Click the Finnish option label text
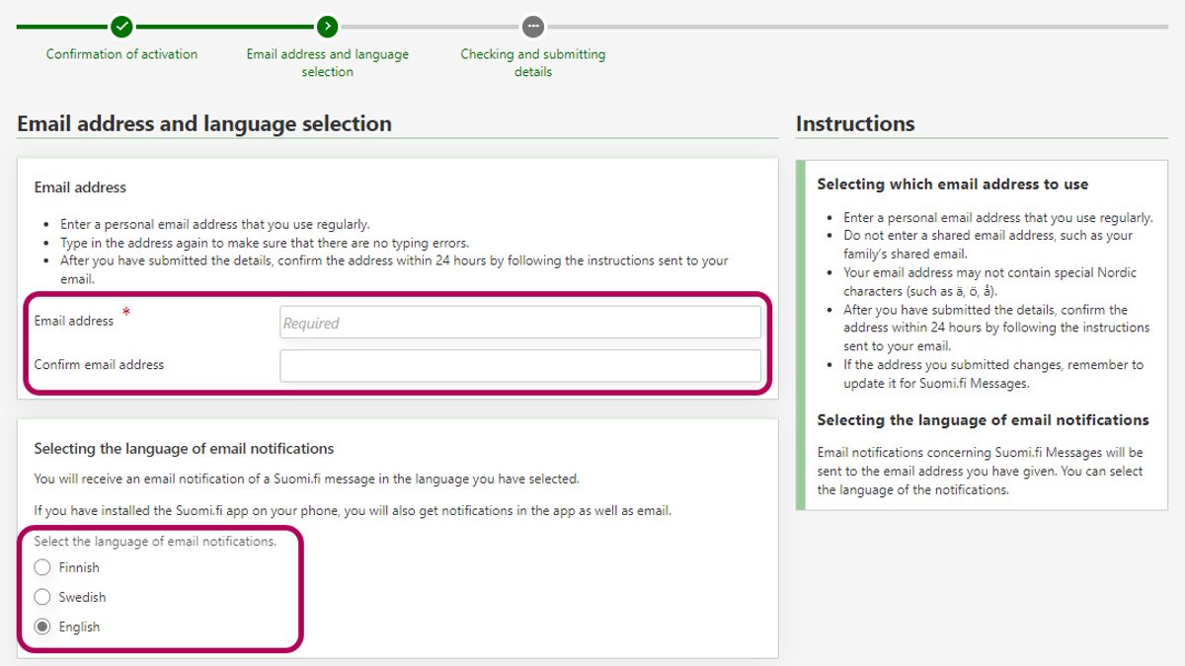The image size is (1185, 666). pyautogui.click(x=79, y=567)
